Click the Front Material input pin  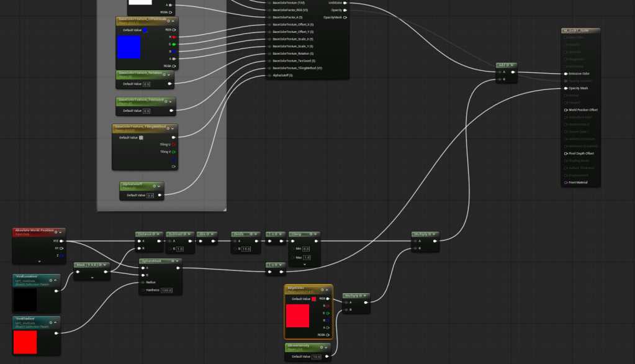coord(565,183)
